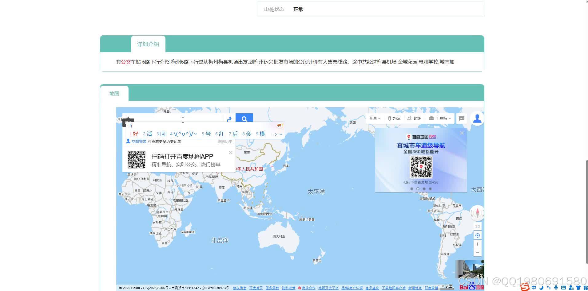The width and height of the screenshot is (588, 291).
Task: Switch to the 地图 tab
Action: (x=114, y=93)
